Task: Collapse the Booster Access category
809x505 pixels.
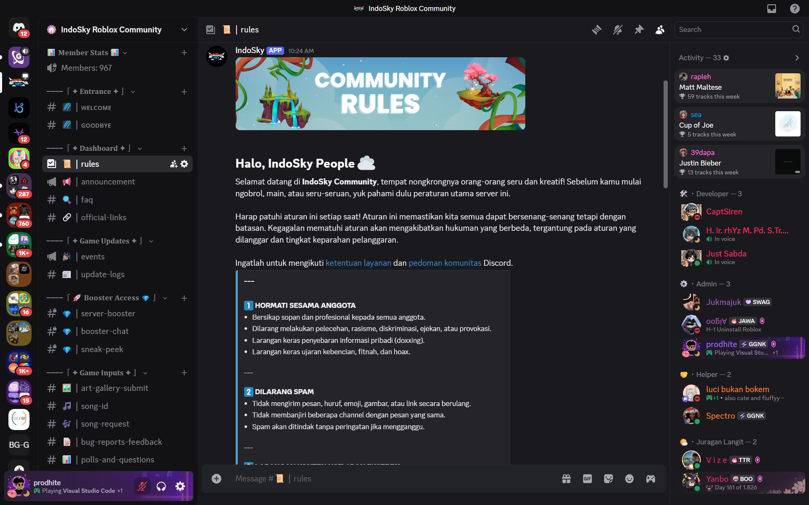Action: point(107,298)
